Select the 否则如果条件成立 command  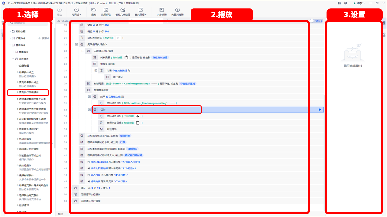click(29, 82)
